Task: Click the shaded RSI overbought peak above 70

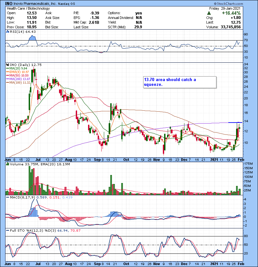Action: click(x=32, y=38)
